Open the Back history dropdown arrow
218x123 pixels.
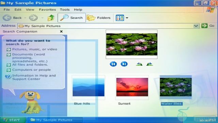tap(25, 18)
